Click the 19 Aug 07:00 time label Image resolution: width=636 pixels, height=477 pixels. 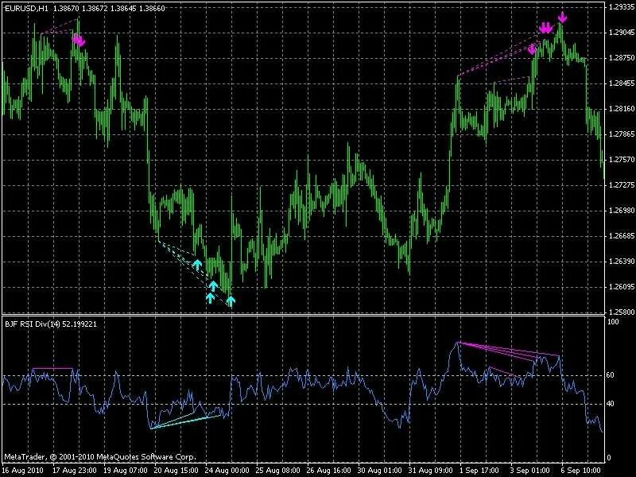tap(126, 471)
